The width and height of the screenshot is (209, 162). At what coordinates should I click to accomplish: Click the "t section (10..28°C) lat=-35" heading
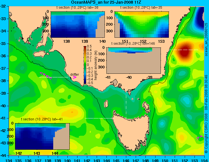[x=141, y=8]
